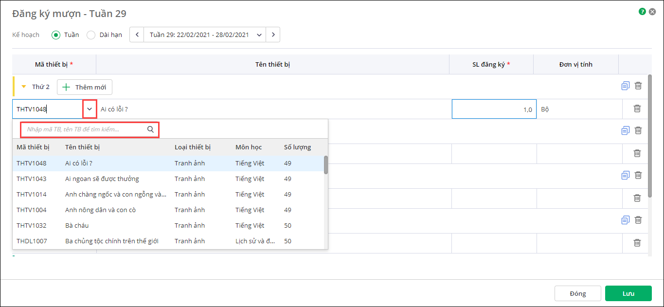Click the trash icon in Thứ 2 header
664x307 pixels.
coord(638,86)
